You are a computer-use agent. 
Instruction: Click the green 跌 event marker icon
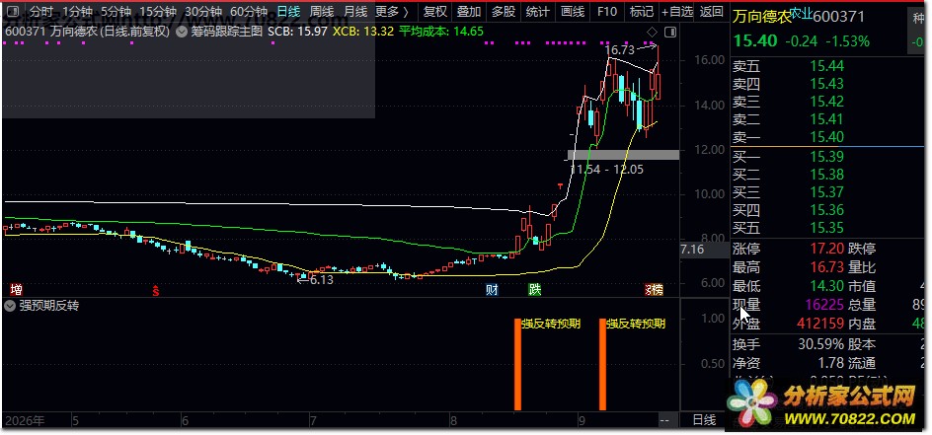[x=535, y=290]
